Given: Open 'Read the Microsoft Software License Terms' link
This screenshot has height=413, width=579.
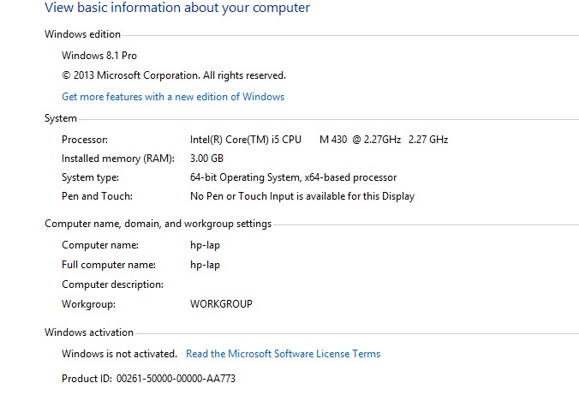Looking at the screenshot, I should click(x=283, y=354).
